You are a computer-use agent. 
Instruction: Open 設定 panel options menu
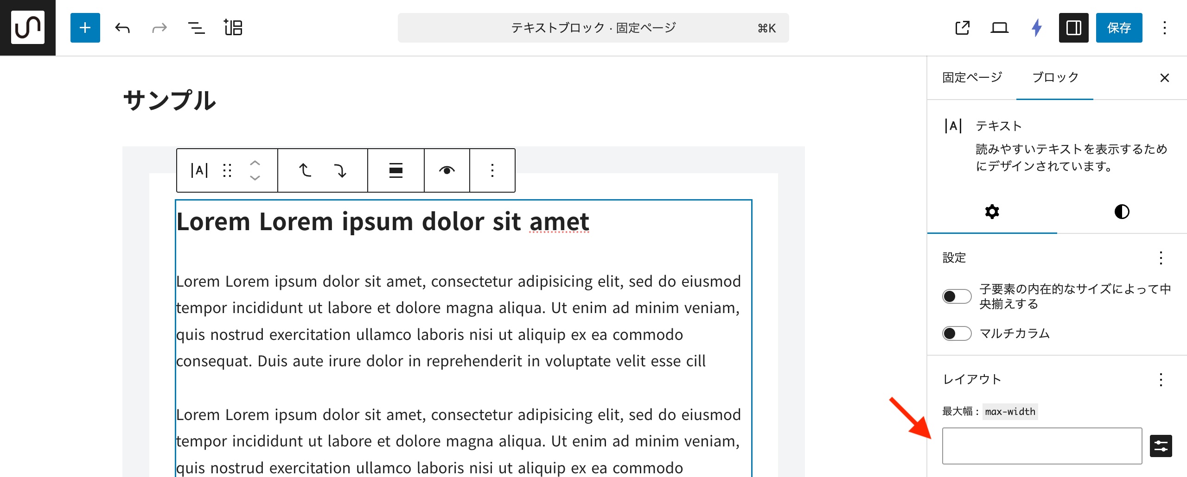(x=1161, y=258)
